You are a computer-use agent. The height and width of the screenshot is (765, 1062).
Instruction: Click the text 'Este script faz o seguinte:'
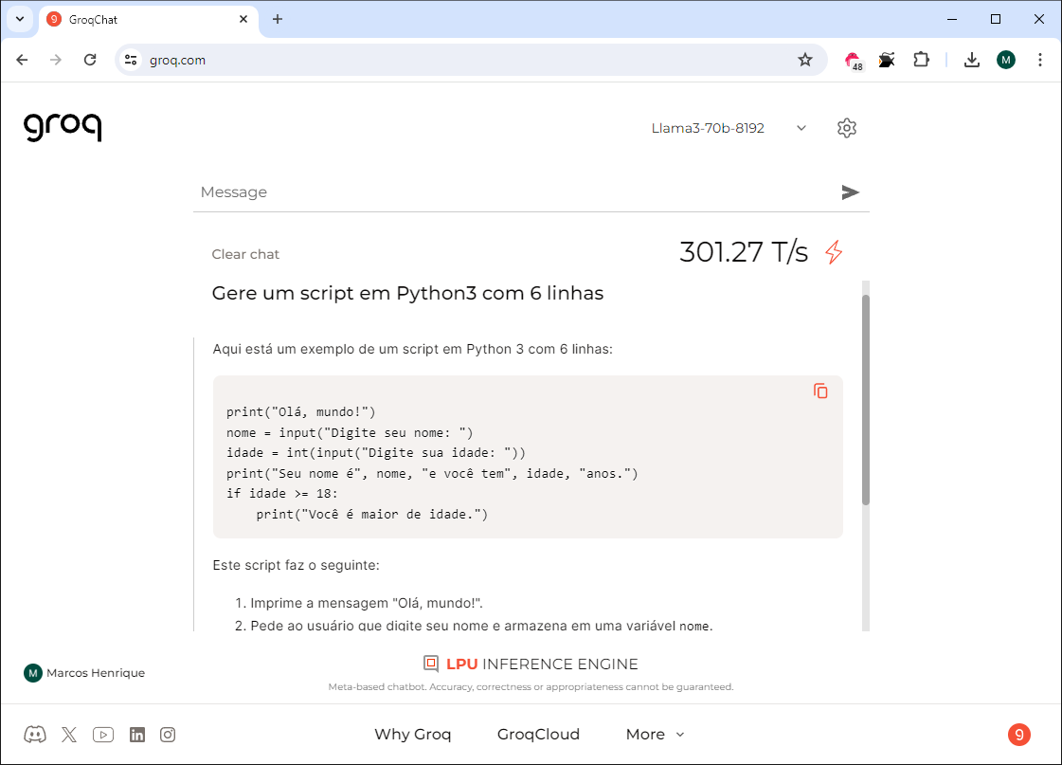[296, 565]
